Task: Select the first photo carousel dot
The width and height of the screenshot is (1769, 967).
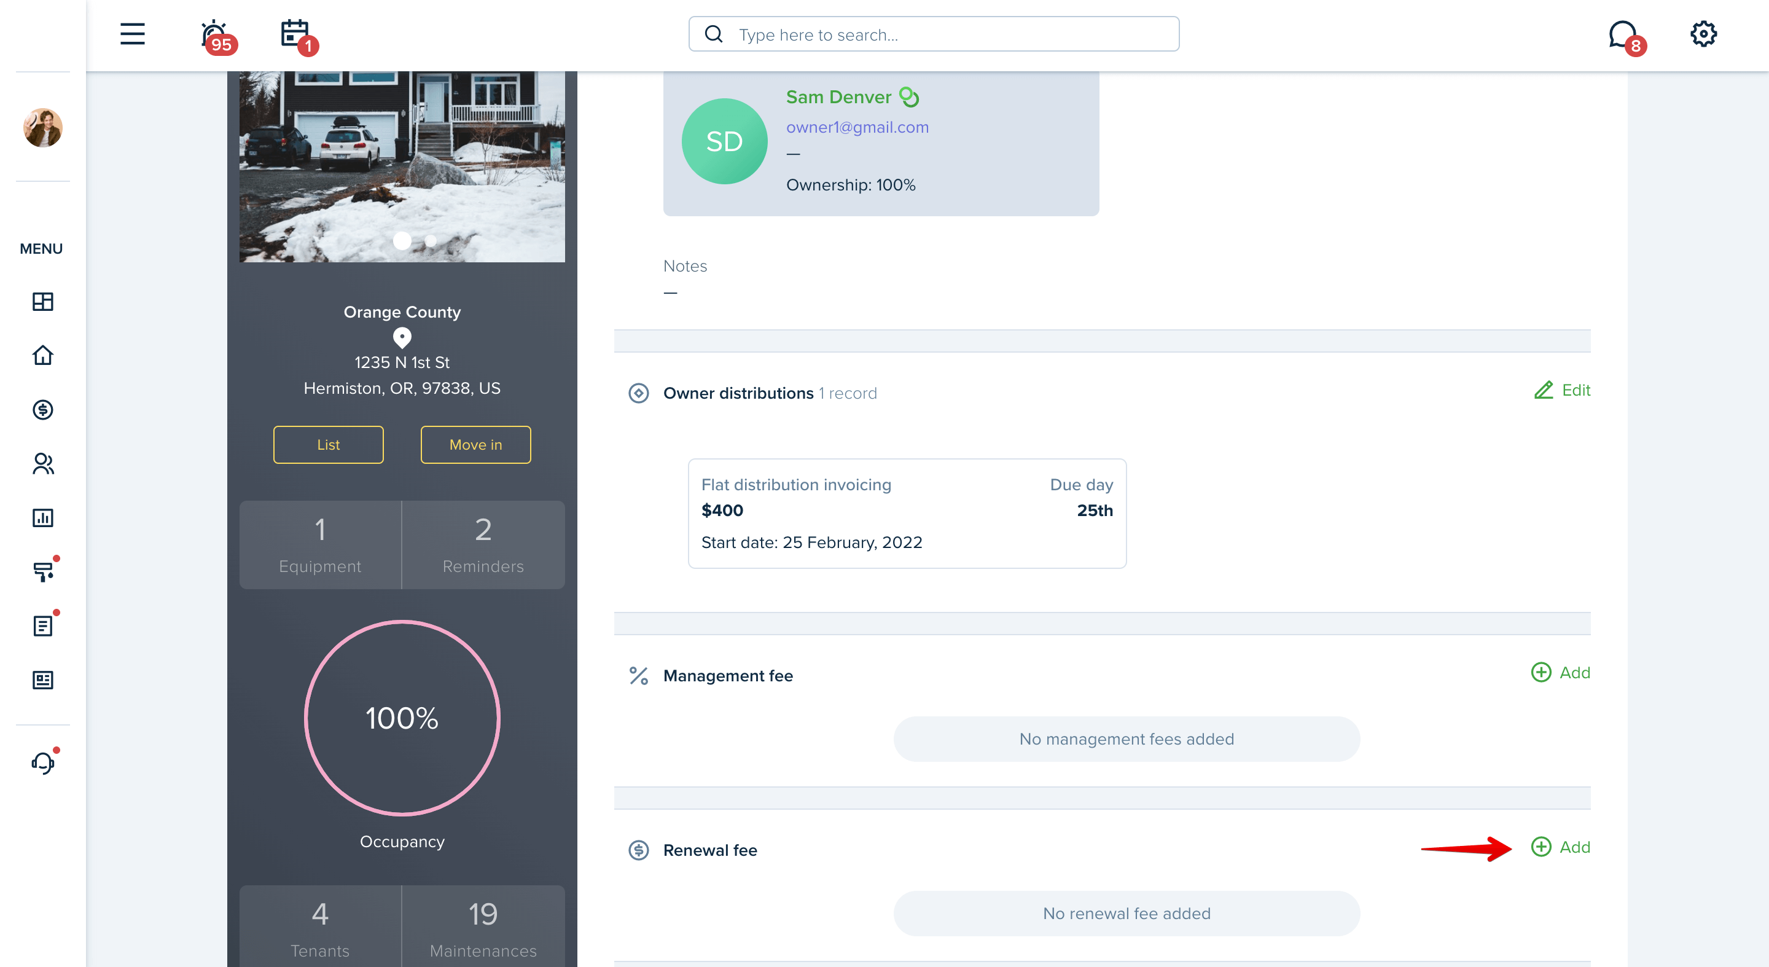Action: pyautogui.click(x=402, y=241)
